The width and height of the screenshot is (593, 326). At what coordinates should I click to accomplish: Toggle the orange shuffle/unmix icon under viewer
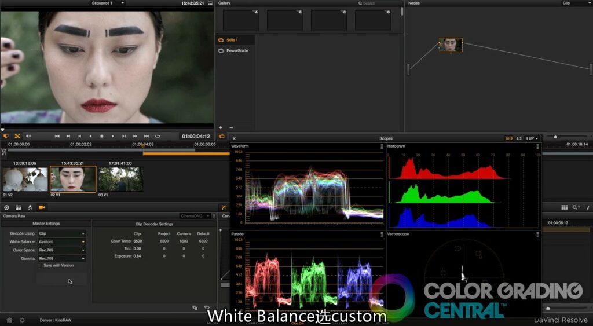[17, 136]
